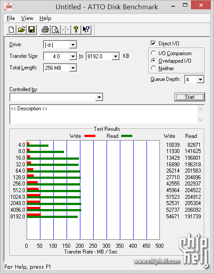The image size is (214, 274).
Task: Expand the Drive dropdown
Action: click(73, 45)
